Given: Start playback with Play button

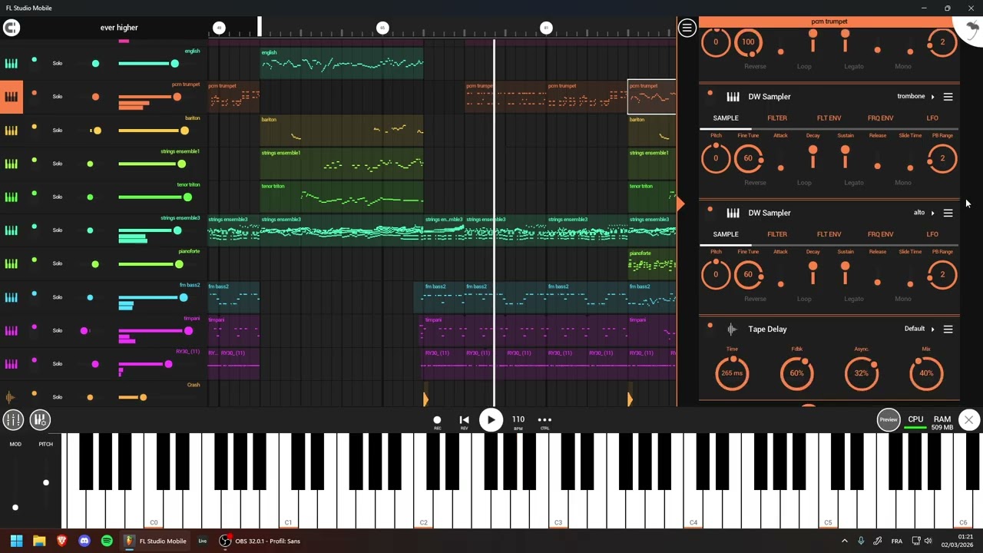Looking at the screenshot, I should click(x=491, y=419).
